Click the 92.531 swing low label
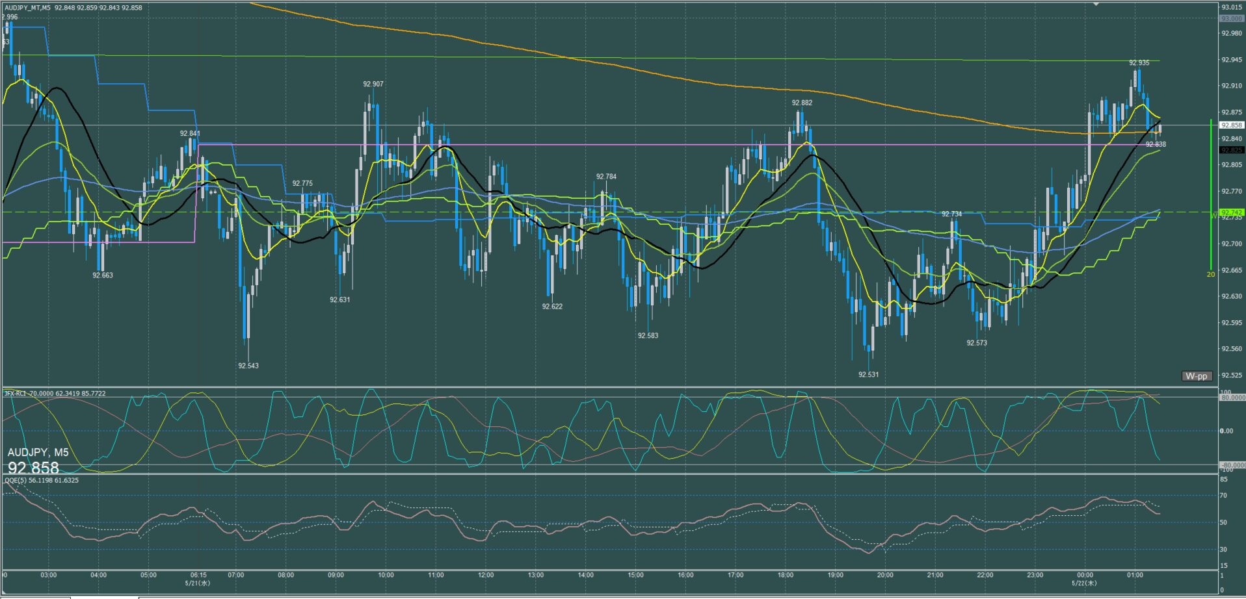 point(868,375)
